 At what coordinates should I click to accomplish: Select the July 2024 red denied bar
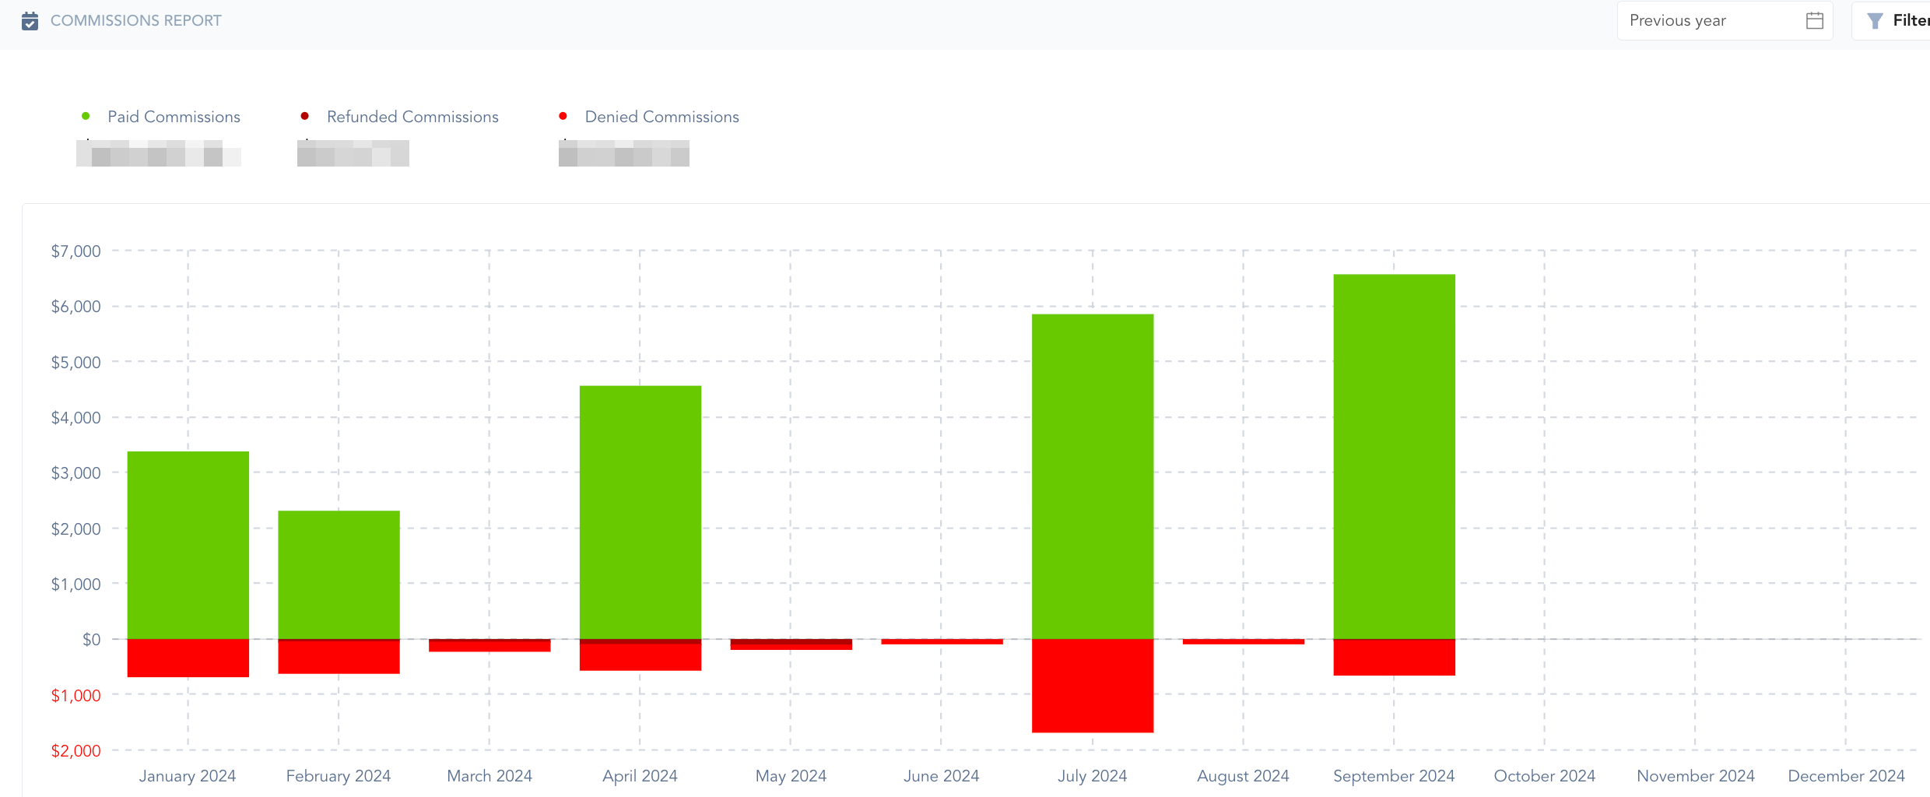[1093, 686]
